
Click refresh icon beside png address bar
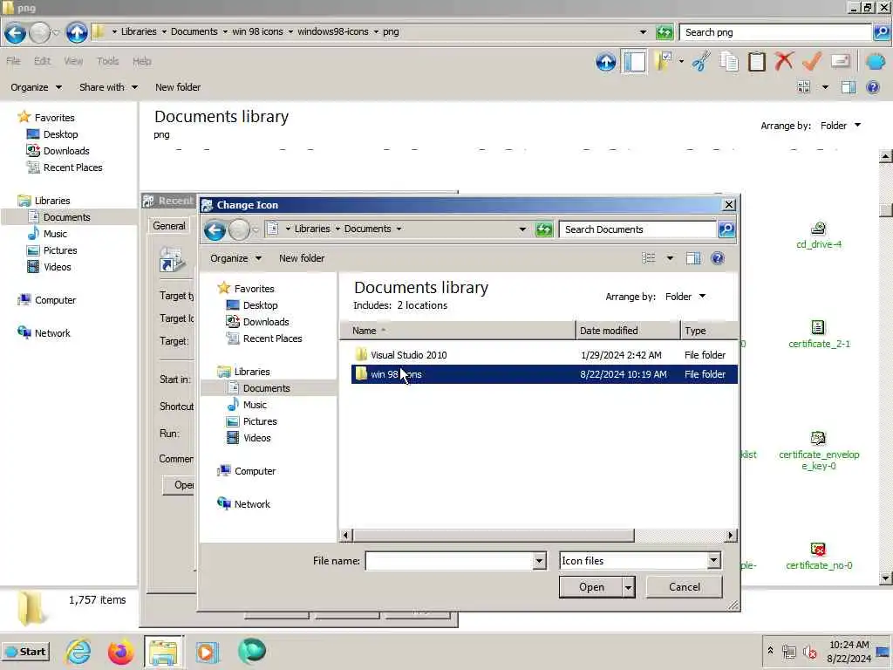[664, 32]
